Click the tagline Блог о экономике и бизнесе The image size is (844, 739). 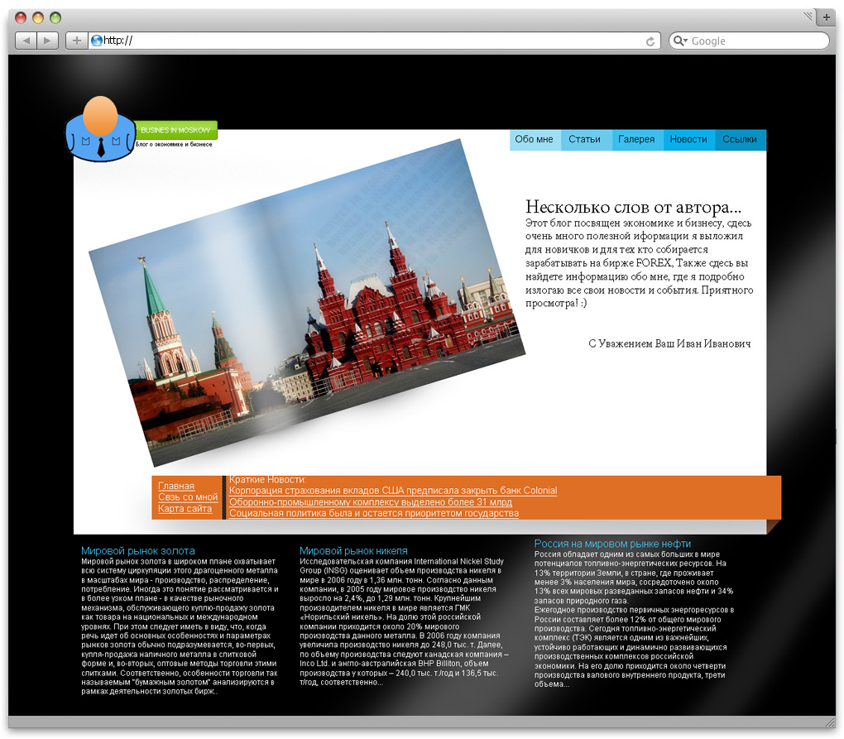(x=174, y=144)
